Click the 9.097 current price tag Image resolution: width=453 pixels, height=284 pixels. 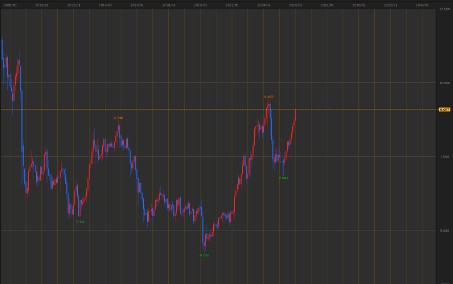(x=444, y=109)
